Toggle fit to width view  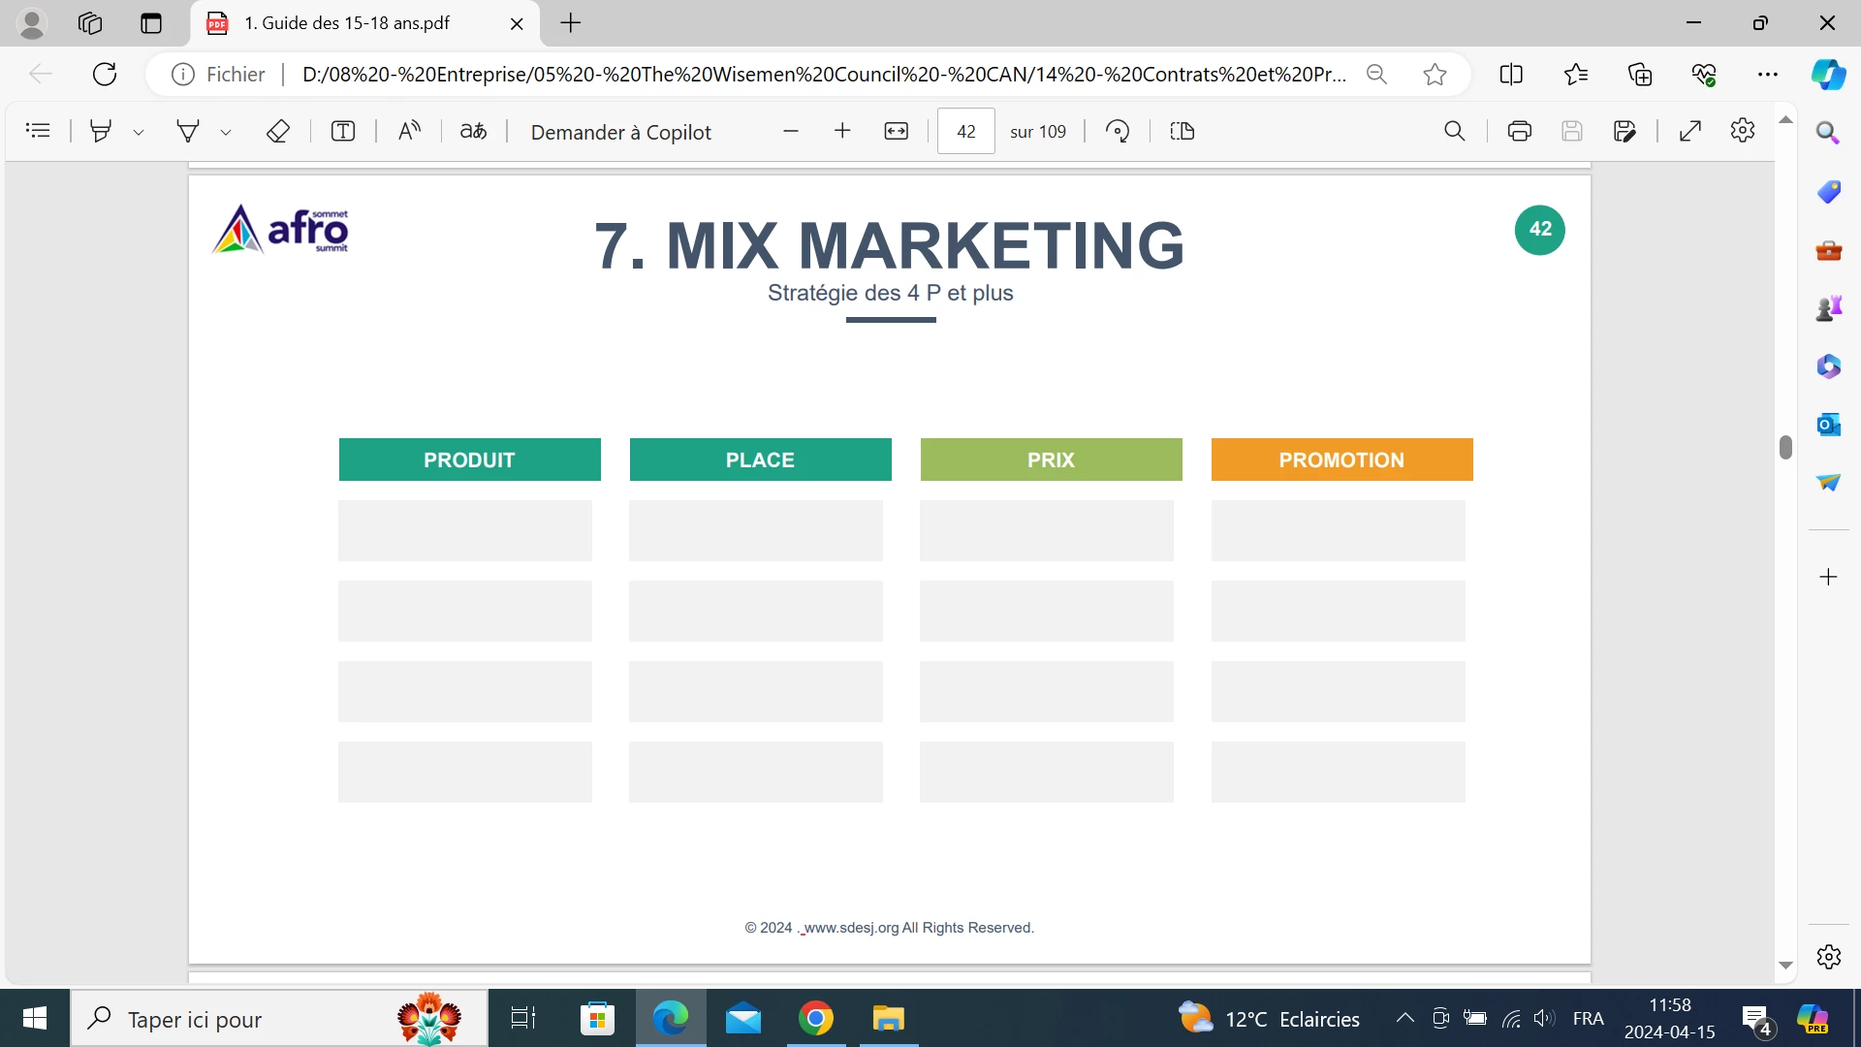pyautogui.click(x=896, y=131)
